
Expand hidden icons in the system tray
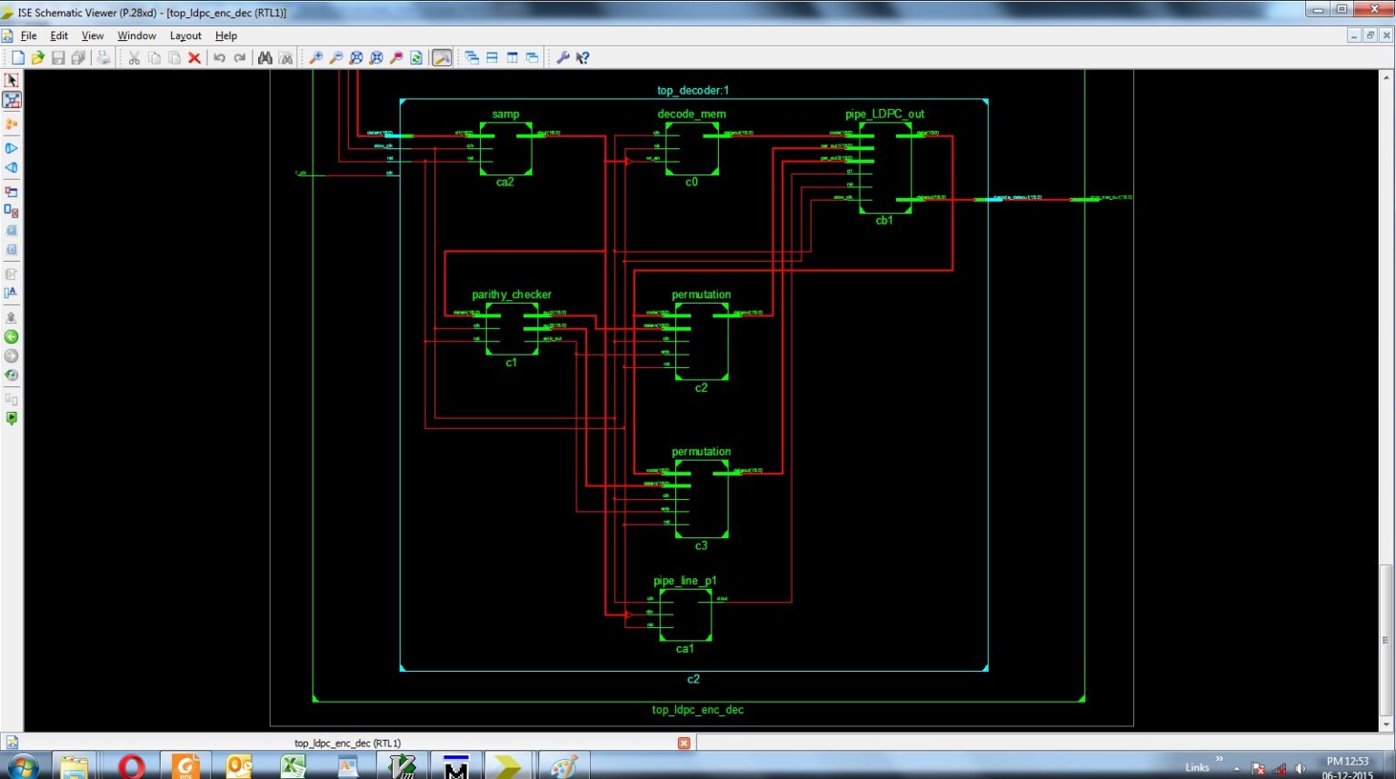(x=1235, y=766)
